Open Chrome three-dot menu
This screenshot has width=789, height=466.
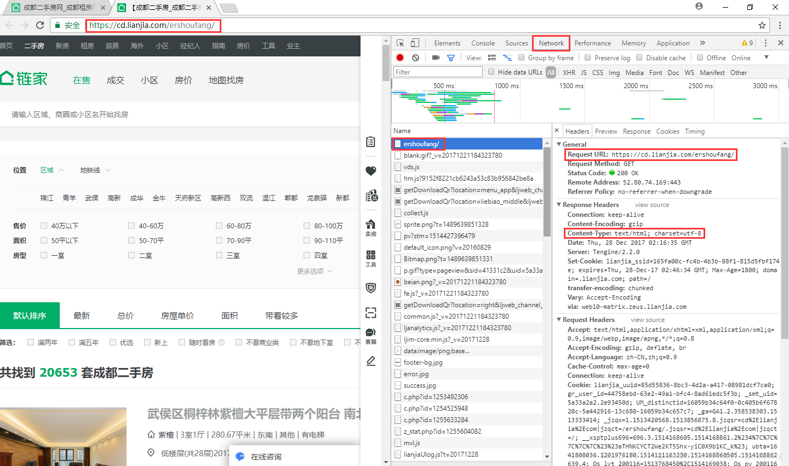[x=780, y=25]
